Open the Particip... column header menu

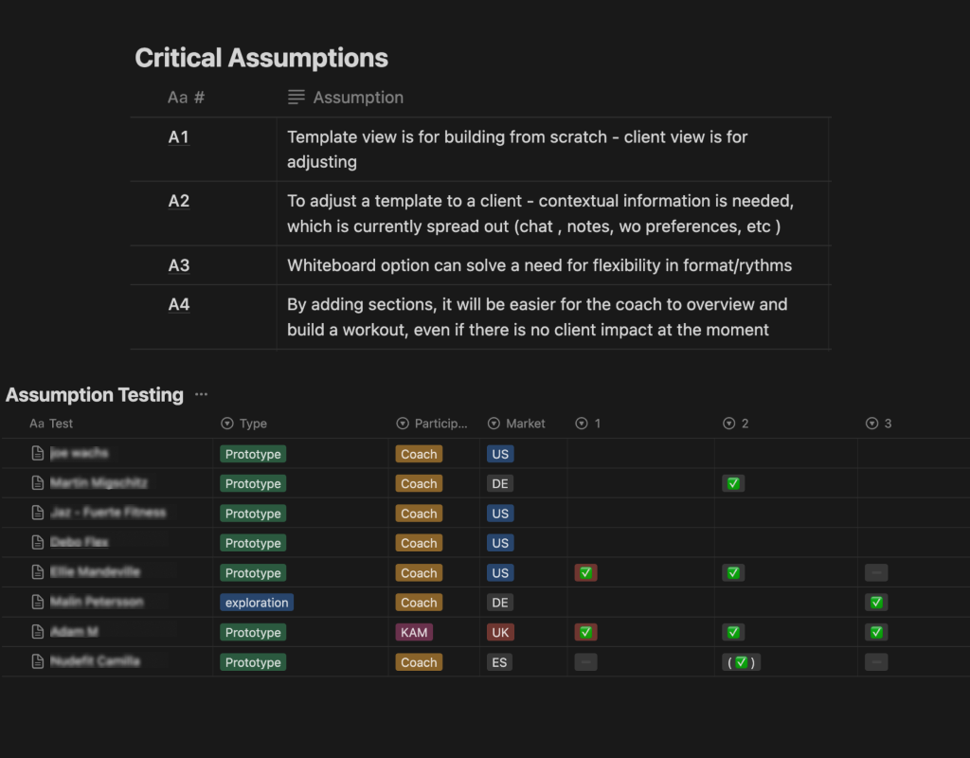pos(432,424)
